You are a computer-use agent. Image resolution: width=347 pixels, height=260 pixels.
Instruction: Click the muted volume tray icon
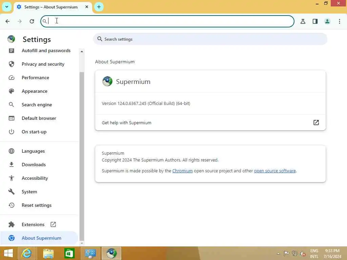tap(303, 253)
